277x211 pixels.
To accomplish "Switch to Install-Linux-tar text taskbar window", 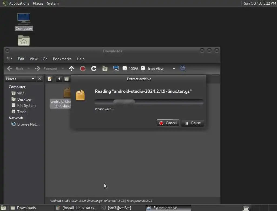I will [77, 208].
